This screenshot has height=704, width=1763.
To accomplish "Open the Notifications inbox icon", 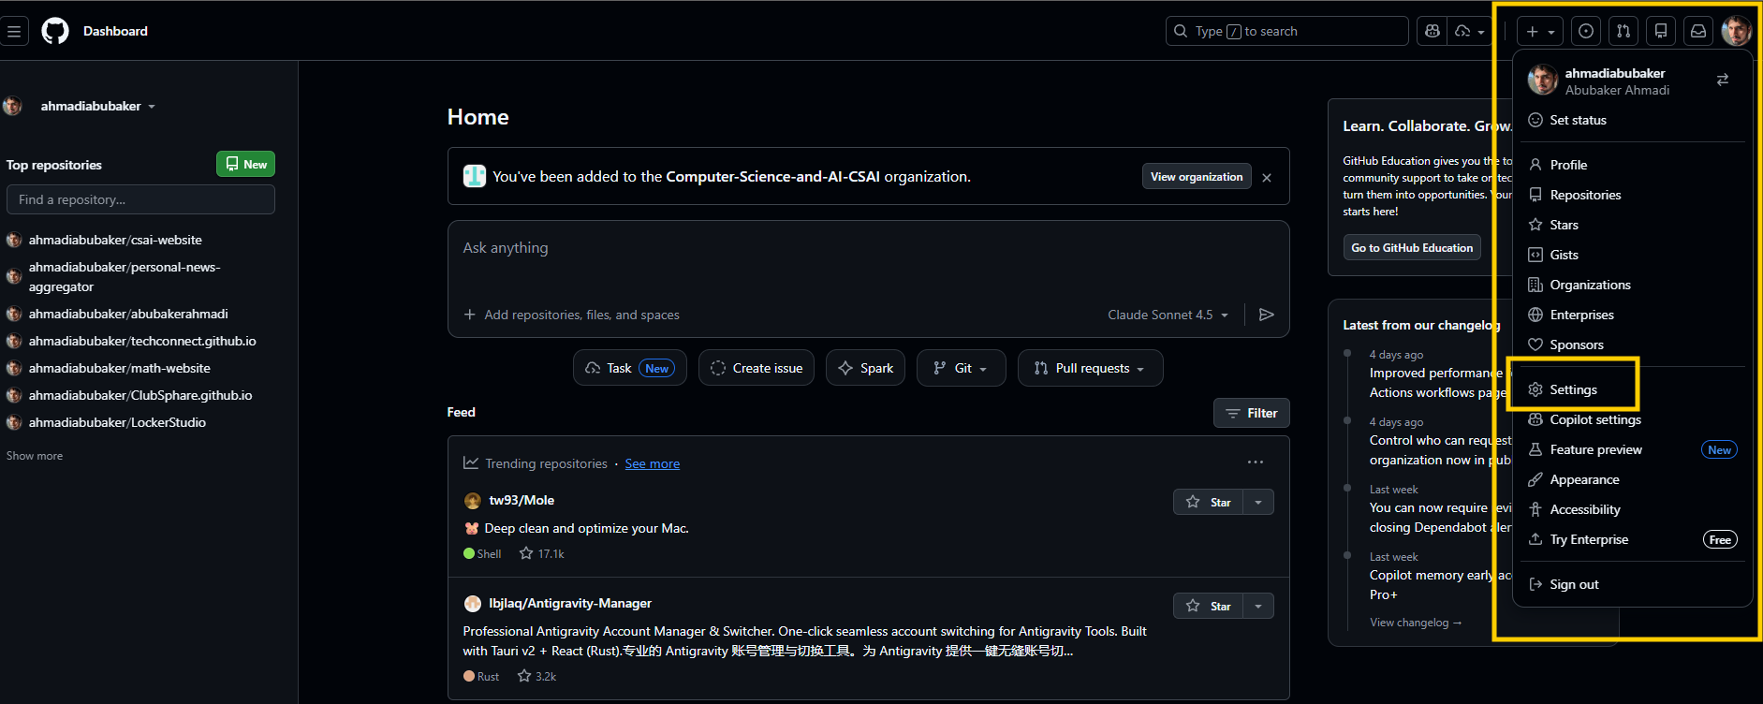I will (x=1697, y=31).
